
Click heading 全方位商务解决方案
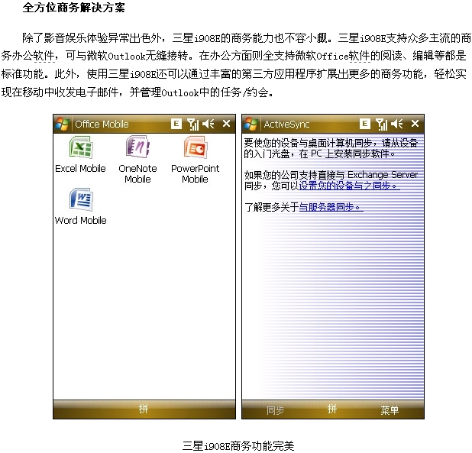click(74, 8)
